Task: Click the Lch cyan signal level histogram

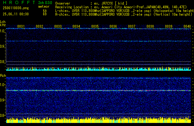Action: 98,69
